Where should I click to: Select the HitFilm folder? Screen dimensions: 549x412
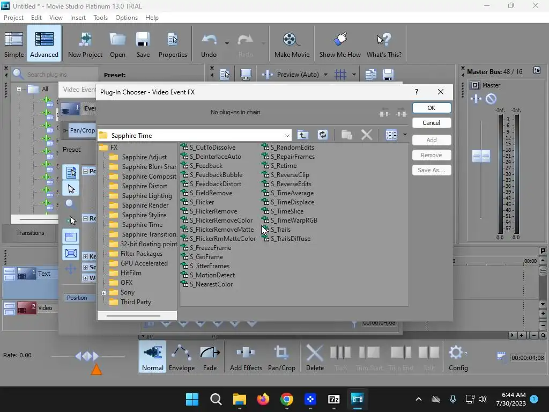[x=131, y=273]
